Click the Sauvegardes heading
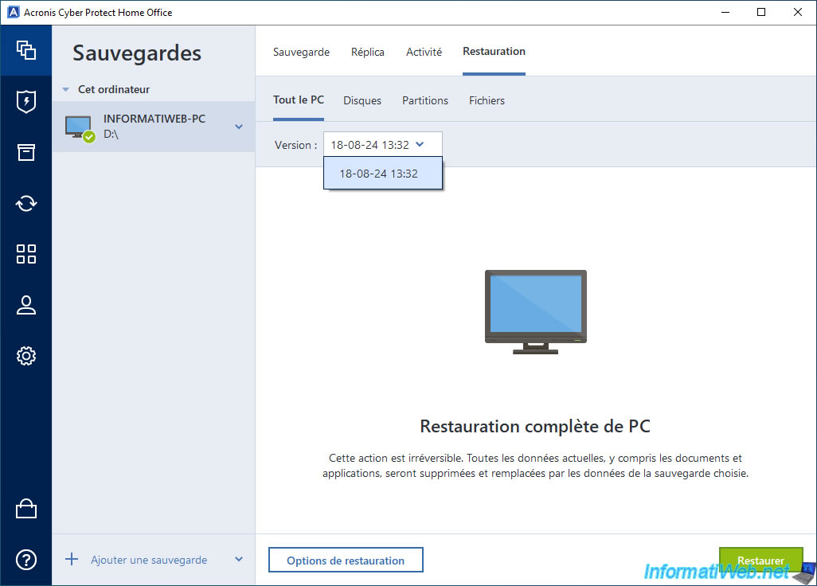 click(137, 53)
